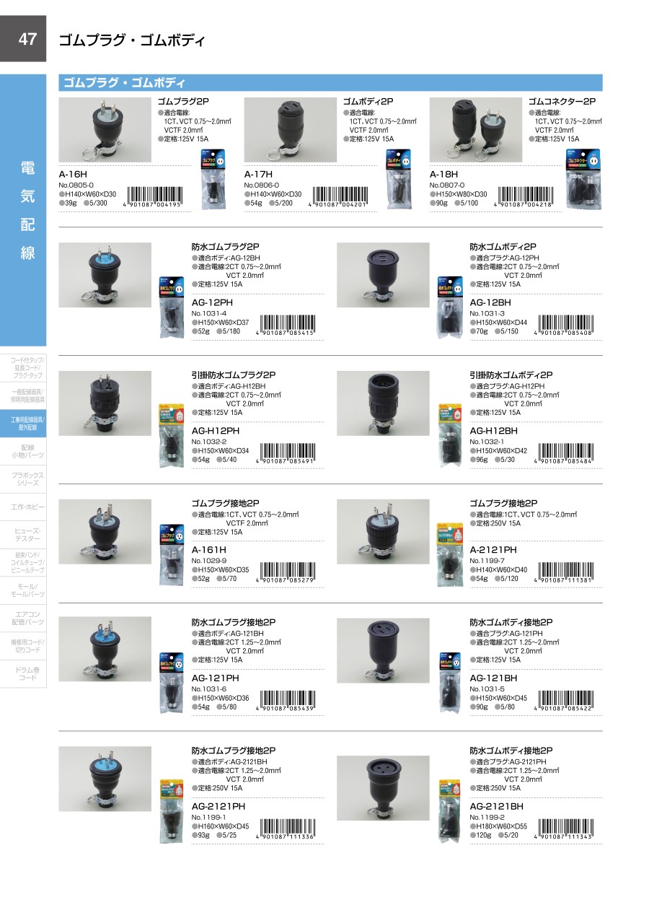Image resolution: width=649 pixels, height=918 pixels.
Task: Click the ゴムプラグ・ゴムボディ blue section header
Action: pyautogui.click(x=330, y=82)
